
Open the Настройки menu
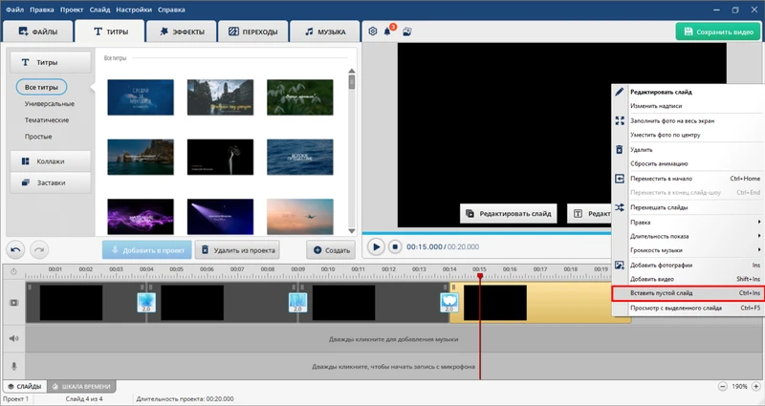point(135,10)
